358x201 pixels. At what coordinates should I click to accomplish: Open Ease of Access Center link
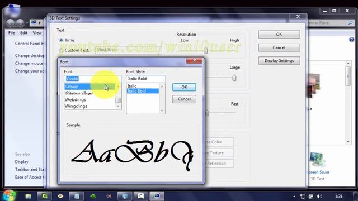(x=30, y=177)
